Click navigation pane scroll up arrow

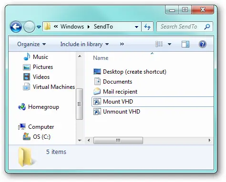[x=80, y=56]
